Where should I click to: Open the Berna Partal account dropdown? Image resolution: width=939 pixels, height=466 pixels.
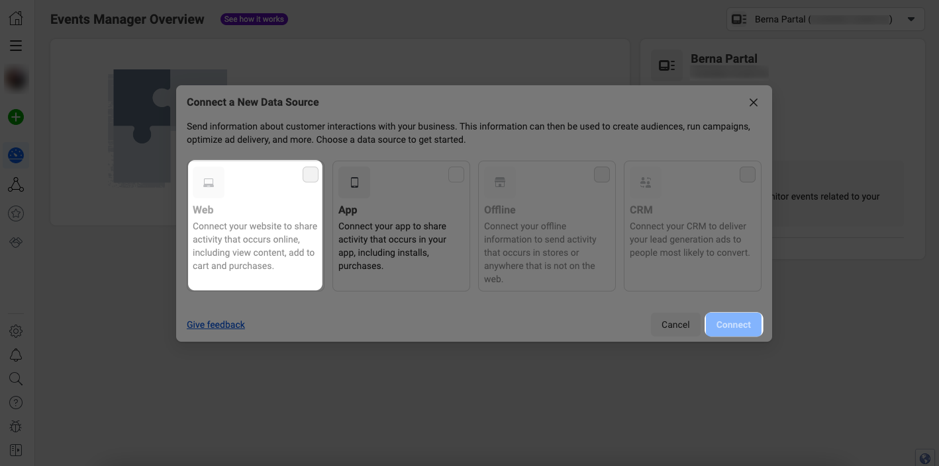pos(911,19)
